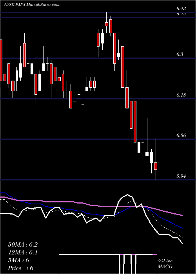Click the 5MA : 6 value

click(x=18, y=260)
